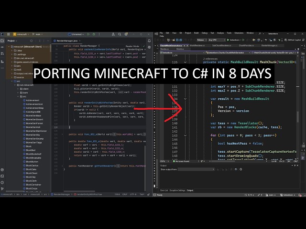Switch to Error List tab

point(164,190)
